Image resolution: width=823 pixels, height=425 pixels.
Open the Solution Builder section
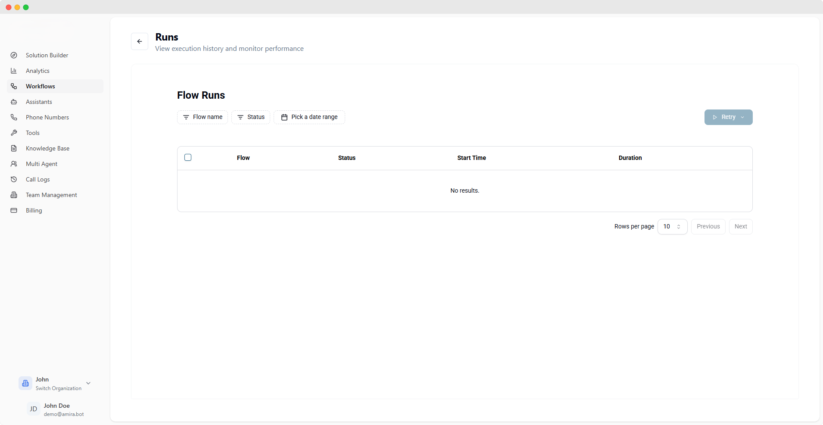coord(47,55)
